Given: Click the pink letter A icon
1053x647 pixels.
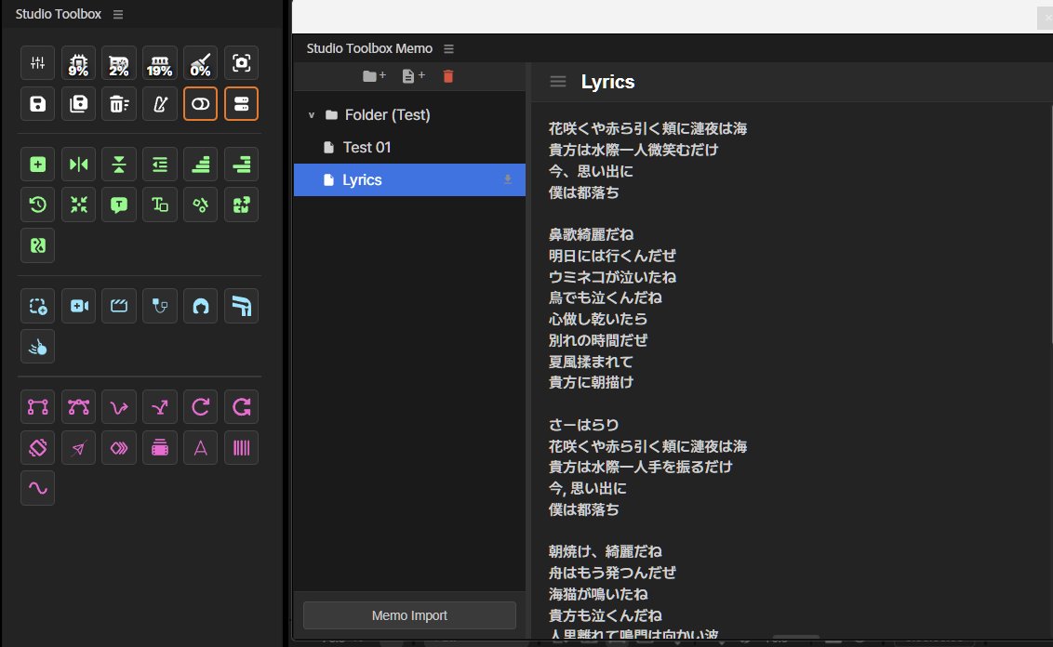Looking at the screenshot, I should [200, 448].
